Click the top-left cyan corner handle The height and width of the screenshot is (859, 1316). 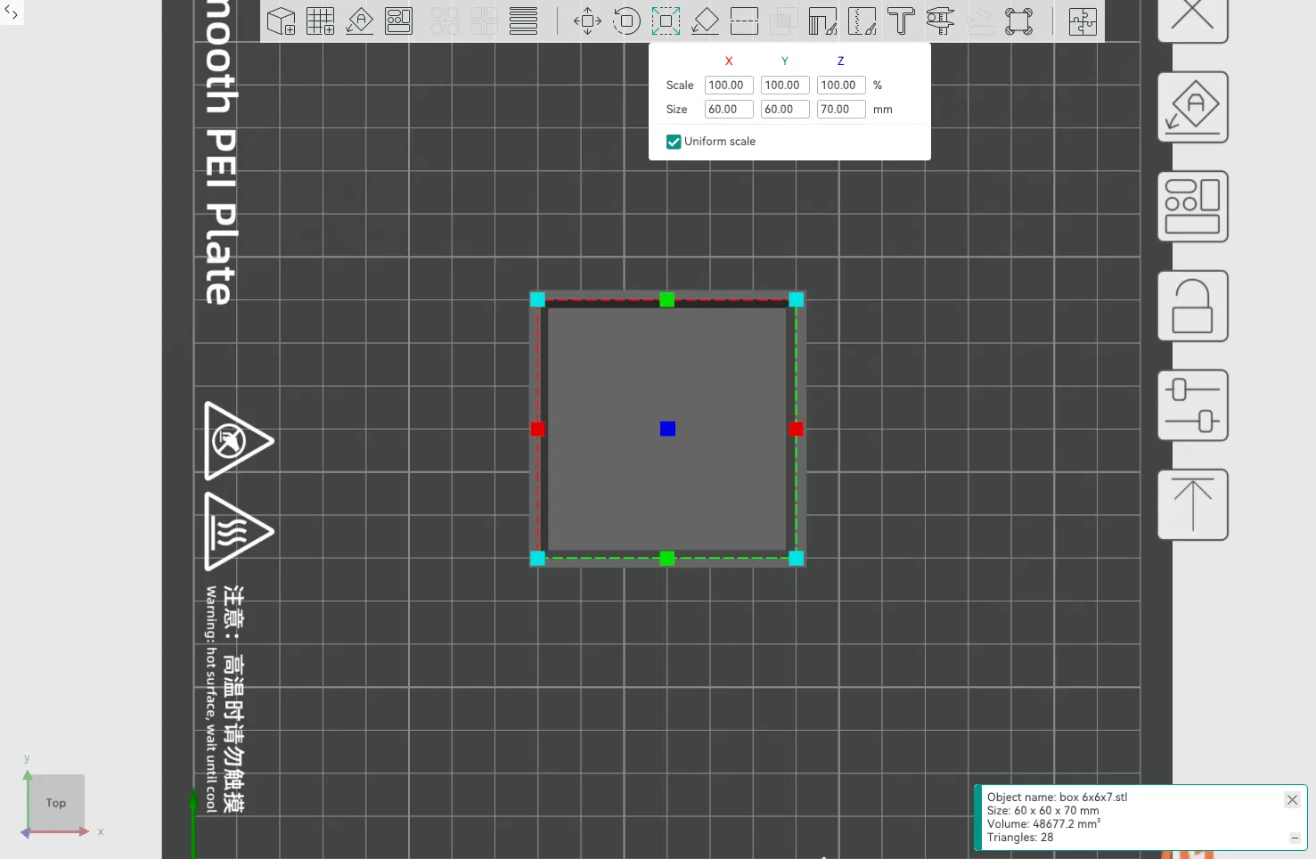538,299
